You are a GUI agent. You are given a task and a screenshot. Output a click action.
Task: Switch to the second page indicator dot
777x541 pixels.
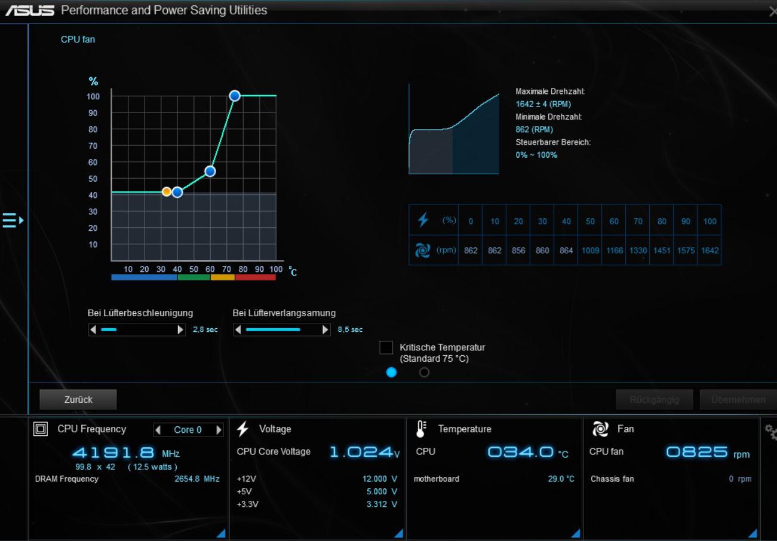(x=424, y=372)
